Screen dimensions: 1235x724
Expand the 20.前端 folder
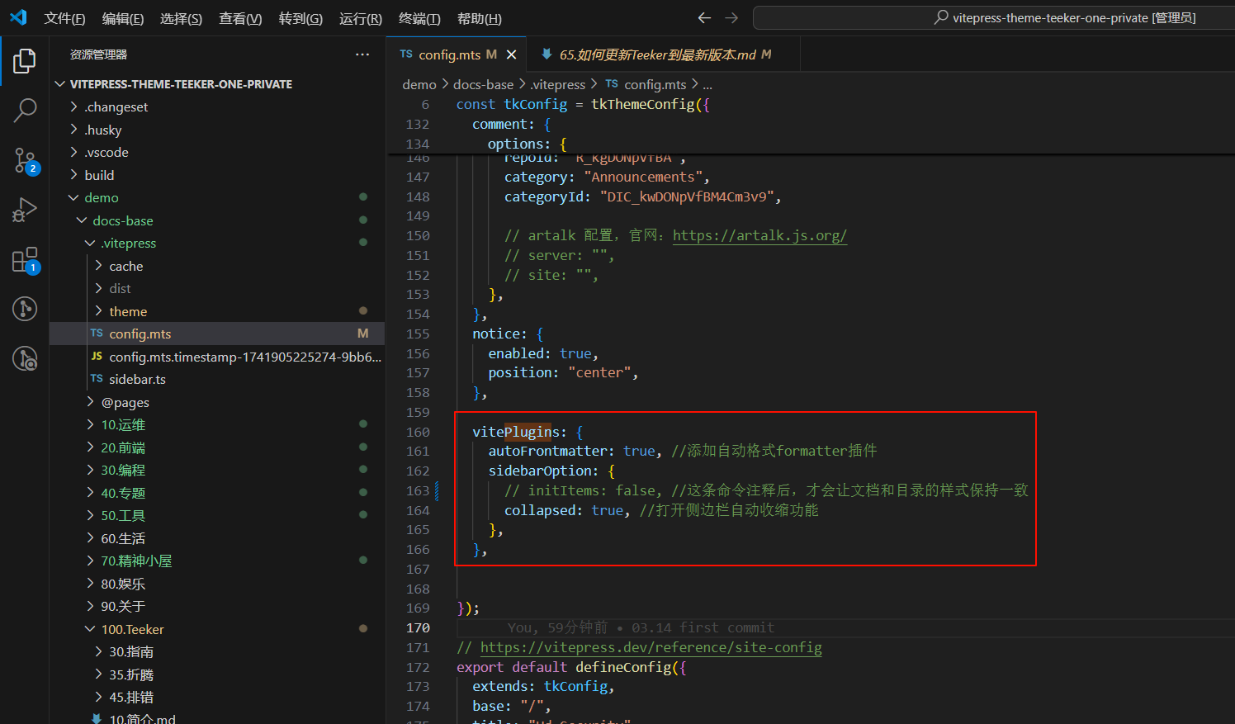click(123, 447)
